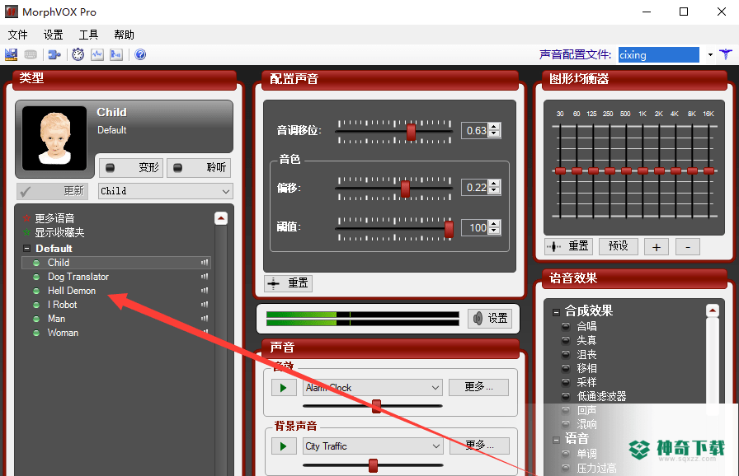This screenshot has height=476, width=739.
Task: Click the green star beside 显示收藏夹
Action: tap(26, 232)
